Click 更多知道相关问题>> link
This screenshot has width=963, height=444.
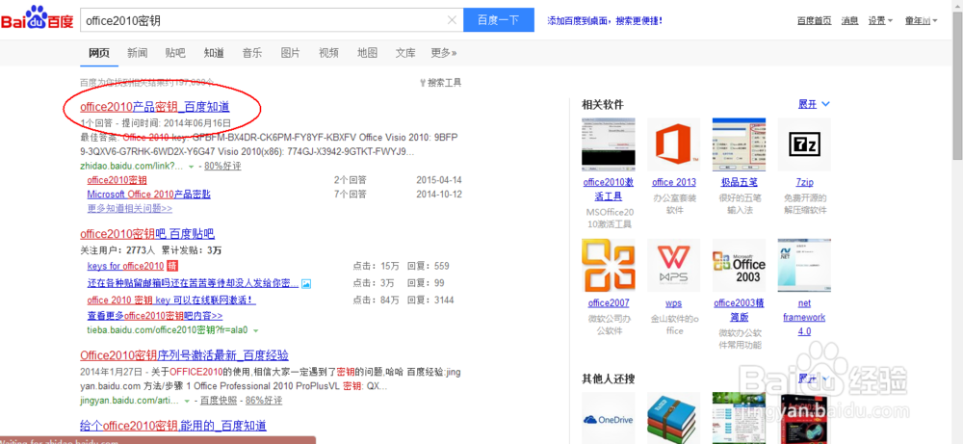pyautogui.click(x=130, y=209)
